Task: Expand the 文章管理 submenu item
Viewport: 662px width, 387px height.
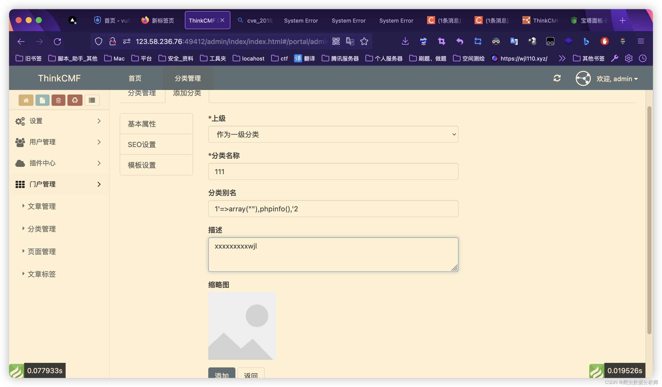Action: pyautogui.click(x=42, y=206)
